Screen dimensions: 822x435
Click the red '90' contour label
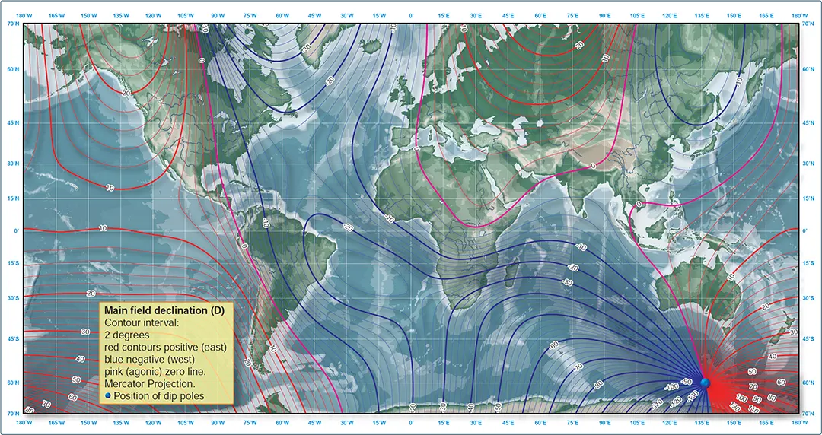[x=757, y=400]
